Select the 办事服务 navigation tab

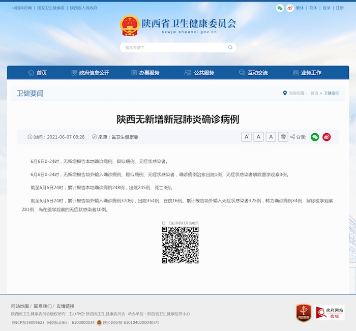(x=145, y=73)
